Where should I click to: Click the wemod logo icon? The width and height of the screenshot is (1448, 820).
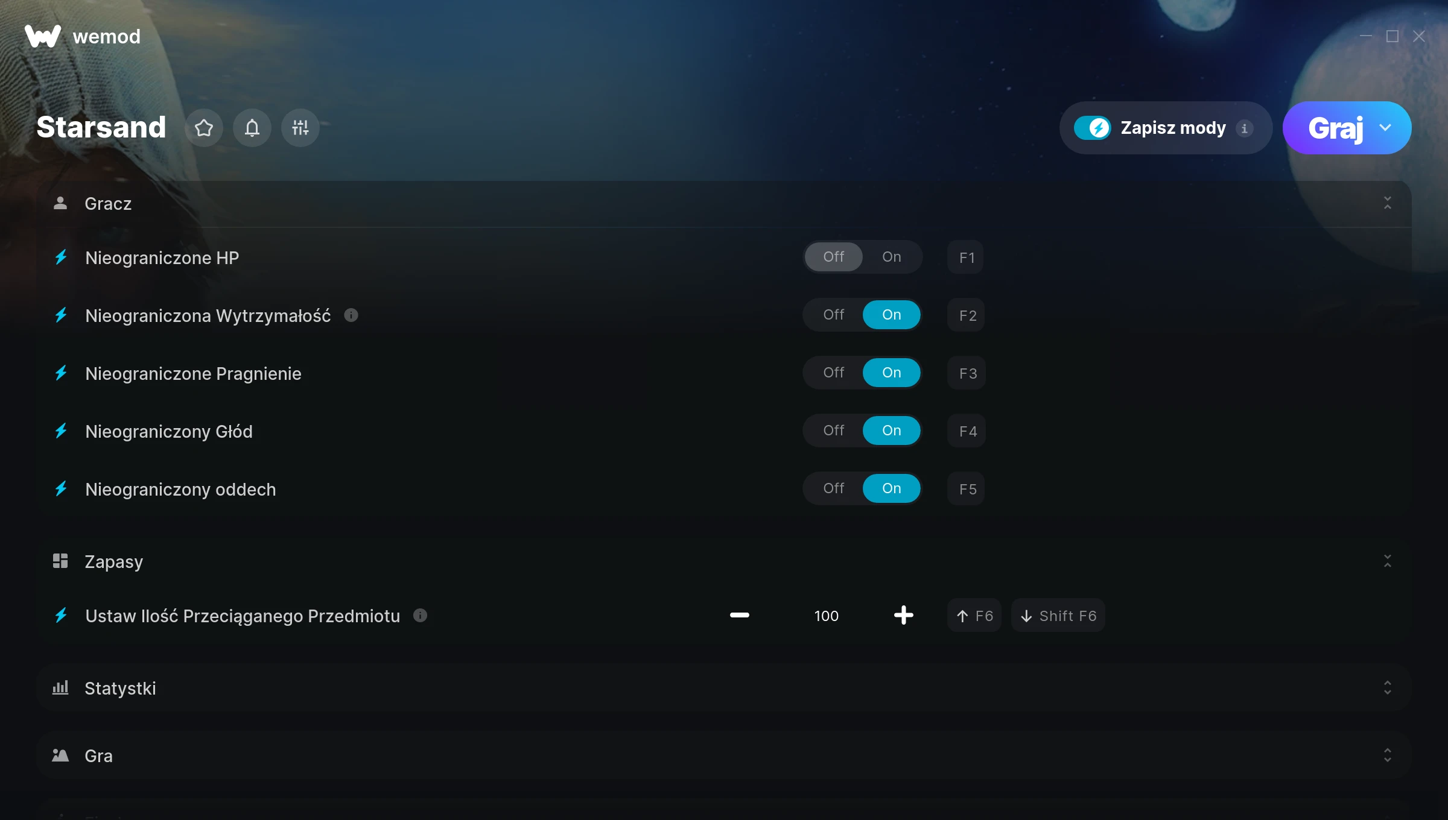43,36
